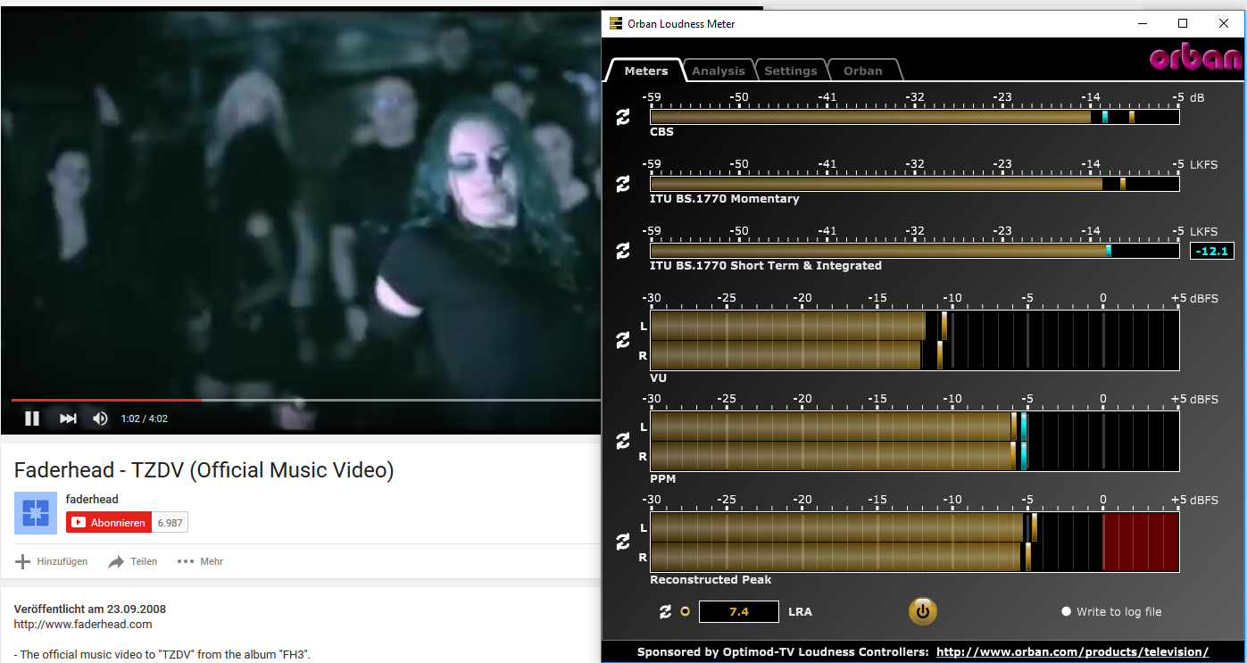
Task: Share the video with Teilen
Action: [x=132, y=561]
